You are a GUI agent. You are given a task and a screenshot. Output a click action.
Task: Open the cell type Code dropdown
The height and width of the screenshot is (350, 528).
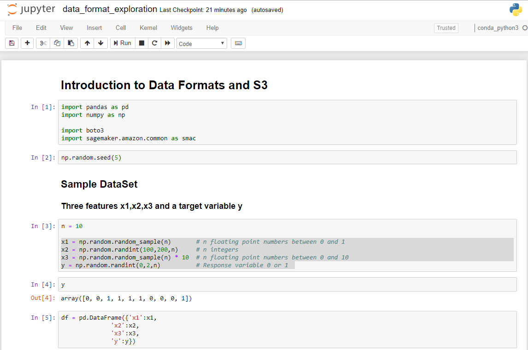pos(202,43)
